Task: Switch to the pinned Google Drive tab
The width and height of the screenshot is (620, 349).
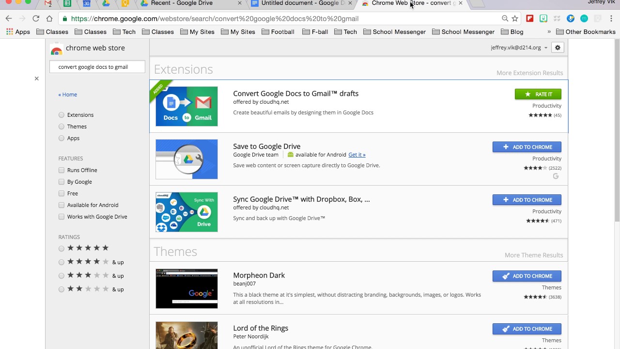Action: [106, 3]
